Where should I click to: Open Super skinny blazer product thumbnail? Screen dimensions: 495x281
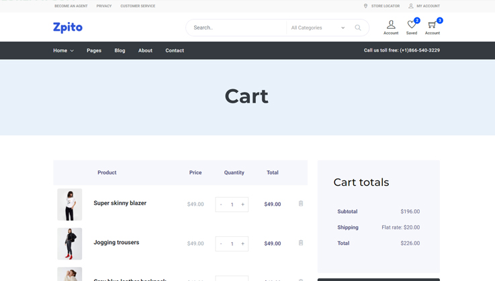[x=70, y=204]
